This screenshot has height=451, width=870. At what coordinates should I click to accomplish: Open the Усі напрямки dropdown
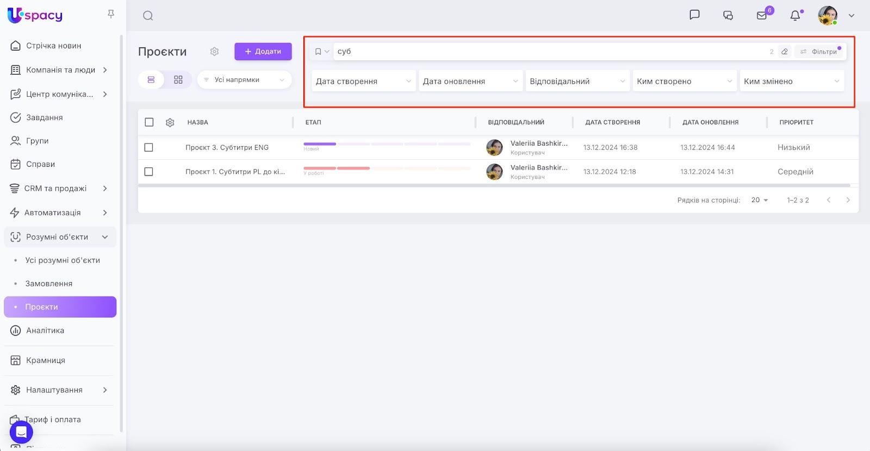244,80
